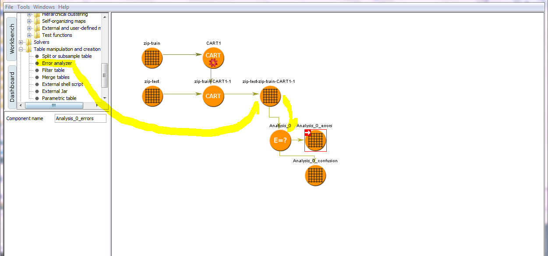
Task: Open the File menu
Action: (9, 7)
